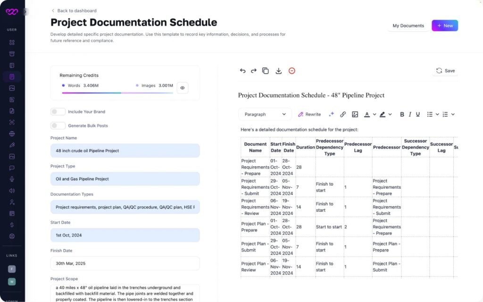Insert a numbered list
The width and height of the screenshot is (483, 302).
pos(445,114)
